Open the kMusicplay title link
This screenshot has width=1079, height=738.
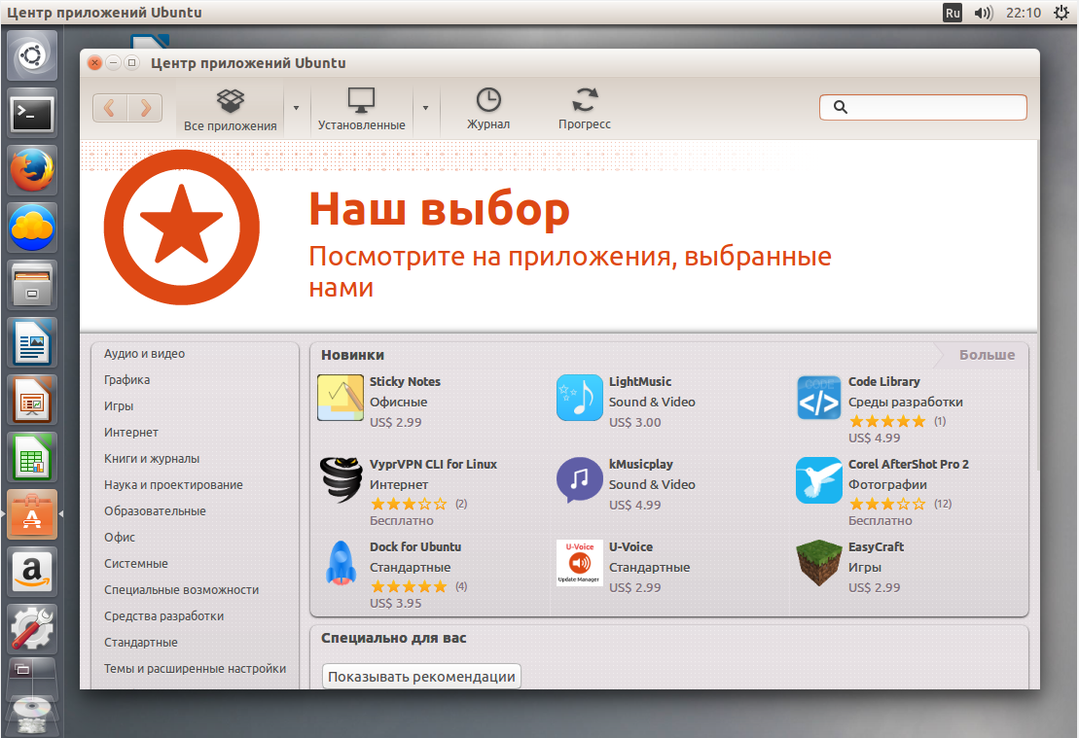click(x=640, y=464)
